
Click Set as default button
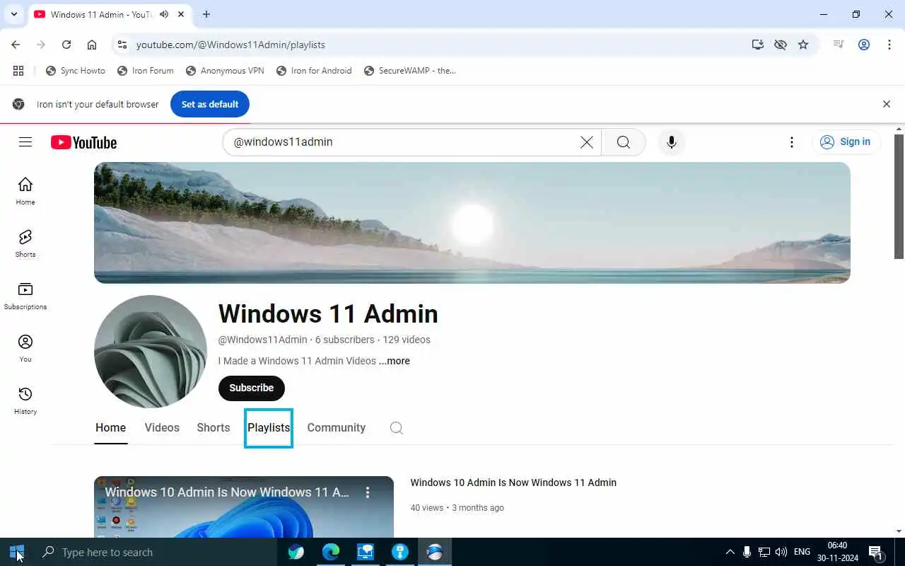pos(210,104)
